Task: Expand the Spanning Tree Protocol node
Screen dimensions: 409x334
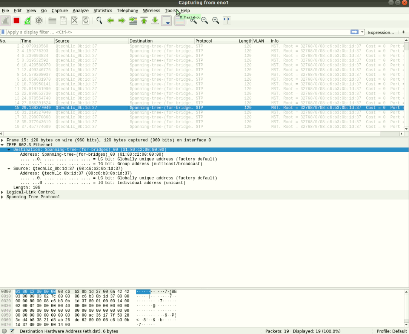Action: pyautogui.click(x=2, y=197)
